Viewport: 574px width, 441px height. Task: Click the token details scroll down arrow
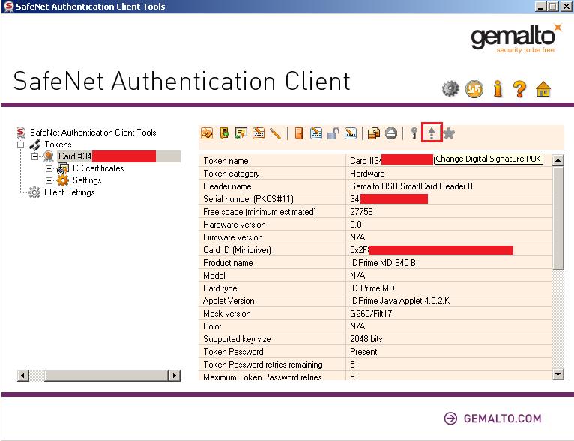[x=558, y=374]
